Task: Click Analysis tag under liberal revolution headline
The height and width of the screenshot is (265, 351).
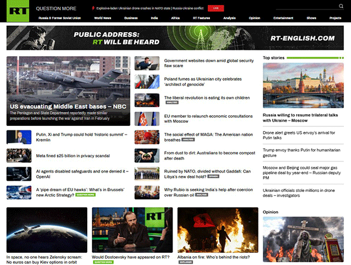Action: click(172, 102)
